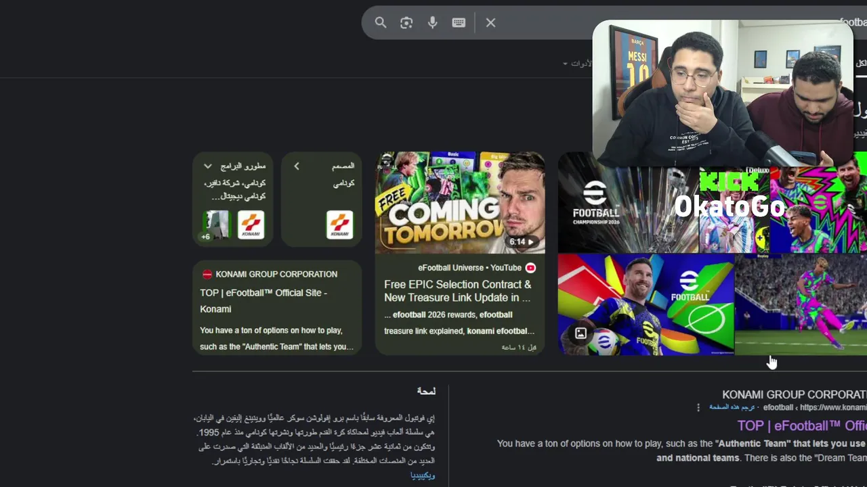Click 'You have a ton of options' card snippet

click(277, 339)
